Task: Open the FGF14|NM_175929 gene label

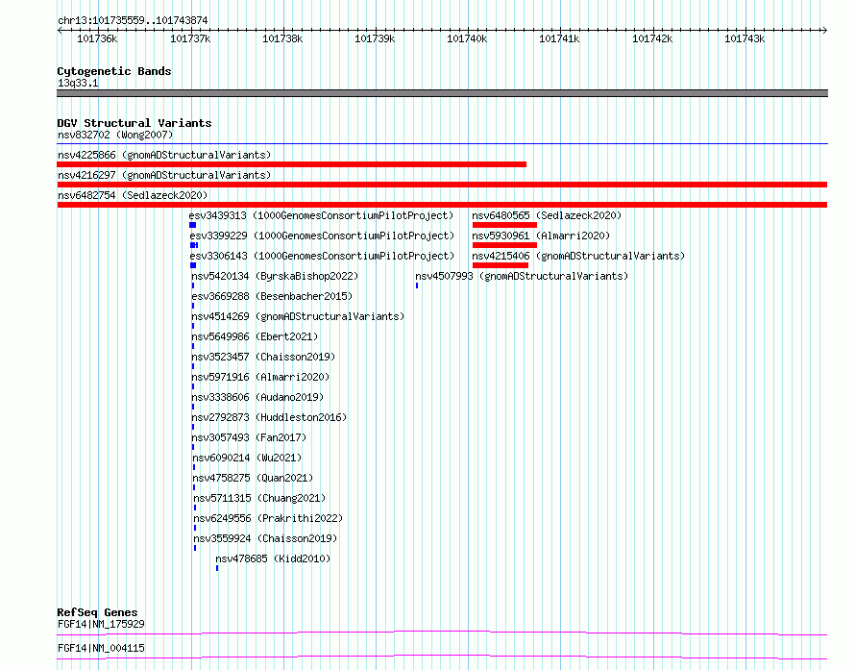Action: [101, 624]
